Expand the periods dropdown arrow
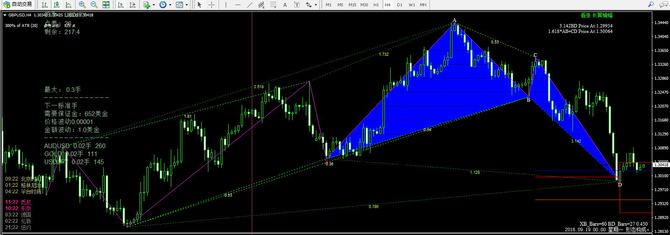Viewport: 670px width, 235px height. 170,5
